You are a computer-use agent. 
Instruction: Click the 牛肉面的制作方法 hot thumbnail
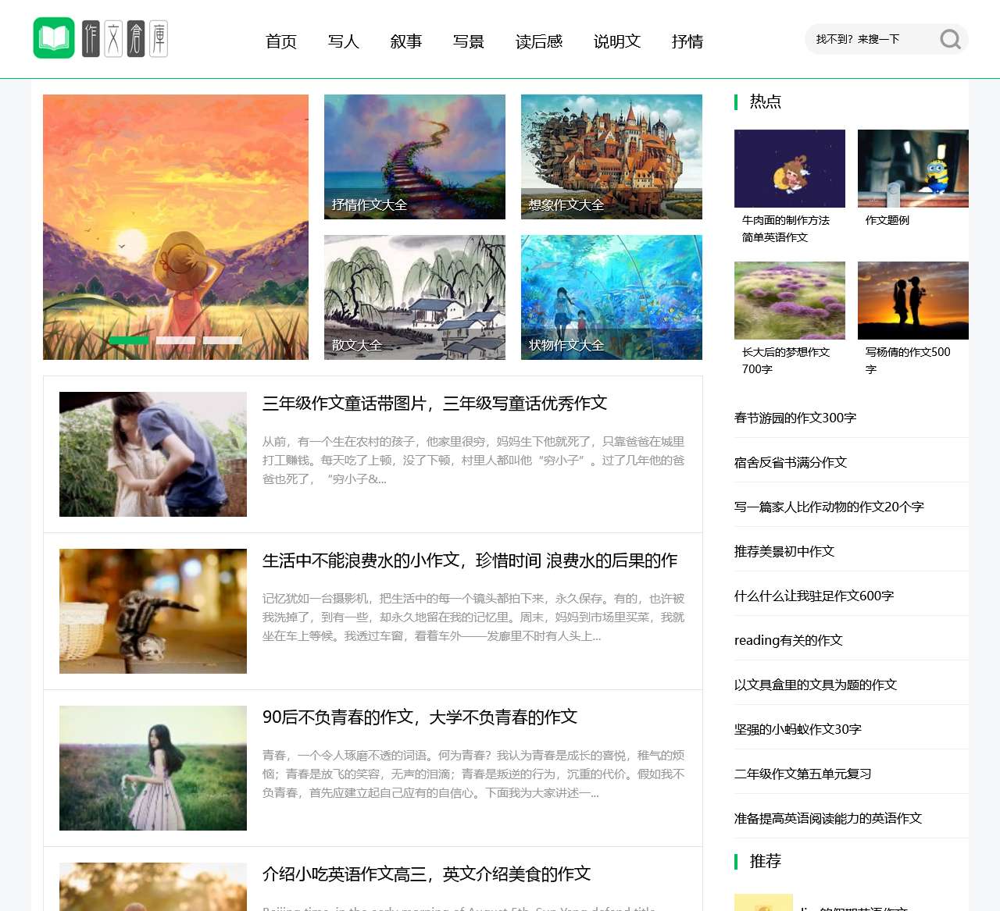[790, 169]
